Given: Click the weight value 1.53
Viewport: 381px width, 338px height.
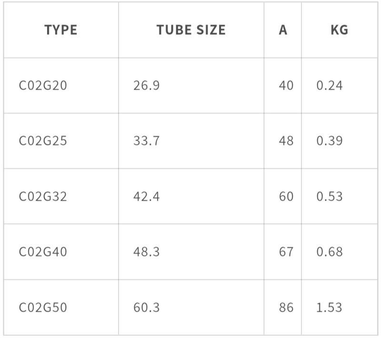Looking at the screenshot, I should pos(330,307).
